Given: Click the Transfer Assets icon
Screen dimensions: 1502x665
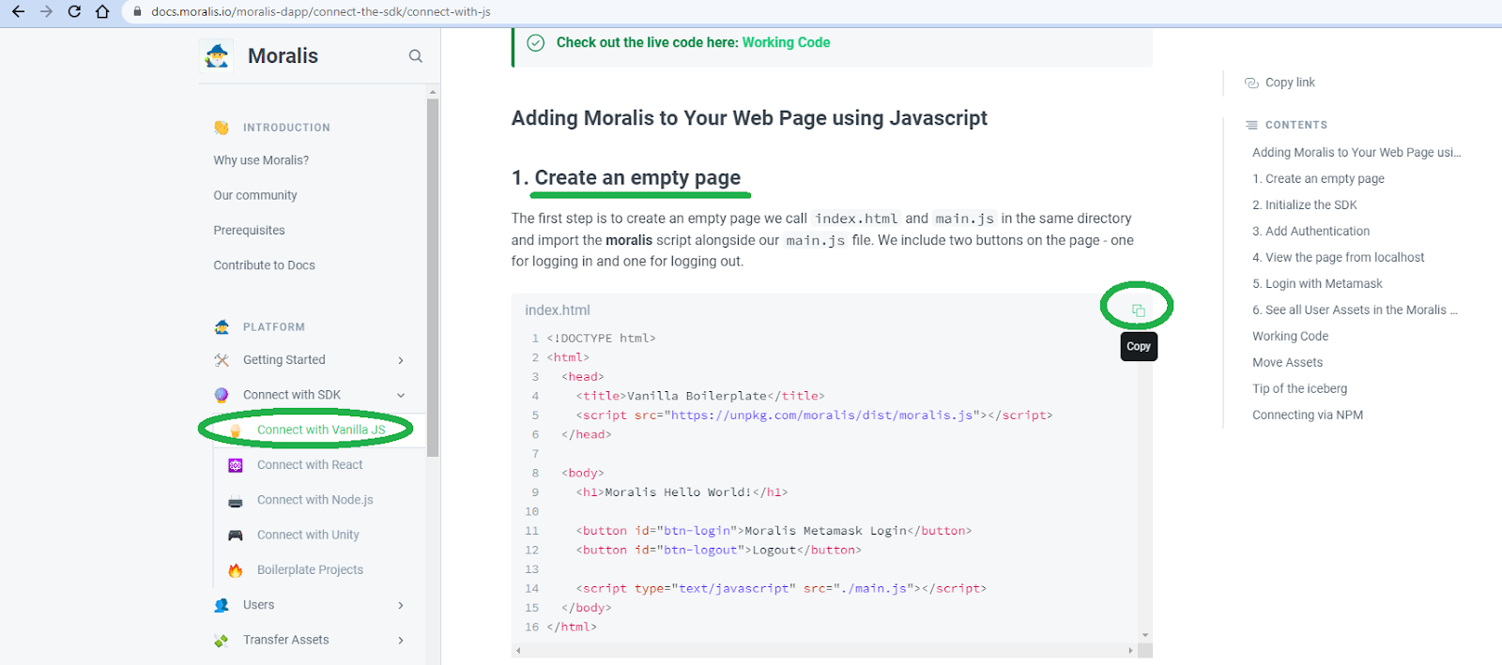Looking at the screenshot, I should [222, 641].
